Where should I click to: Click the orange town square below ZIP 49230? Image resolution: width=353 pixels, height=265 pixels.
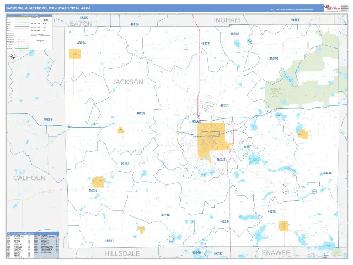click(284, 226)
